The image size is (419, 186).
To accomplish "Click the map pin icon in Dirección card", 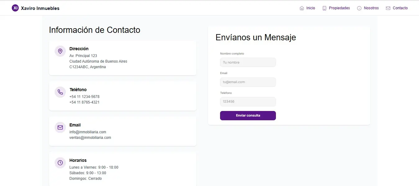I will [x=60, y=51].
